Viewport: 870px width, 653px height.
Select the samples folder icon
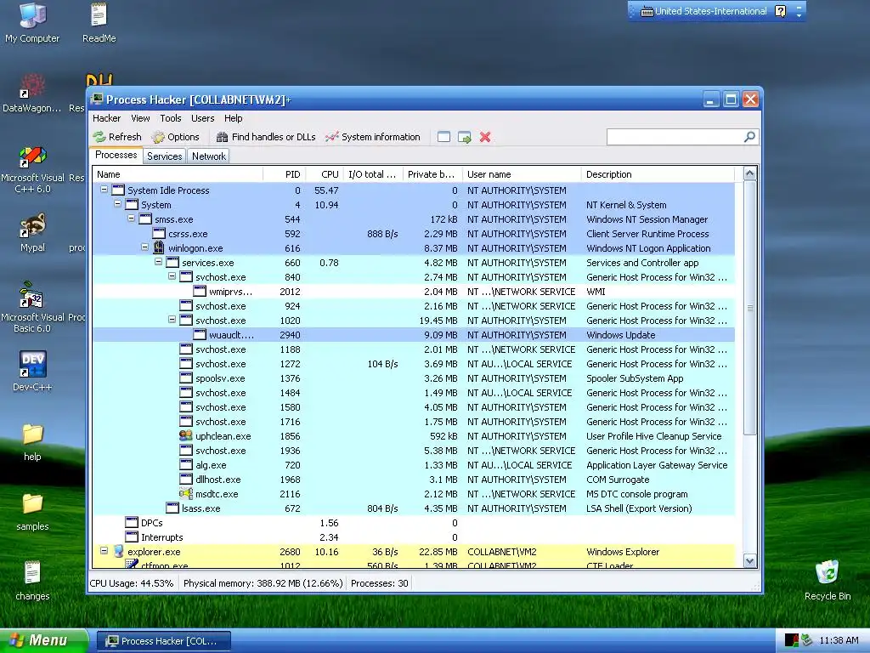point(32,511)
